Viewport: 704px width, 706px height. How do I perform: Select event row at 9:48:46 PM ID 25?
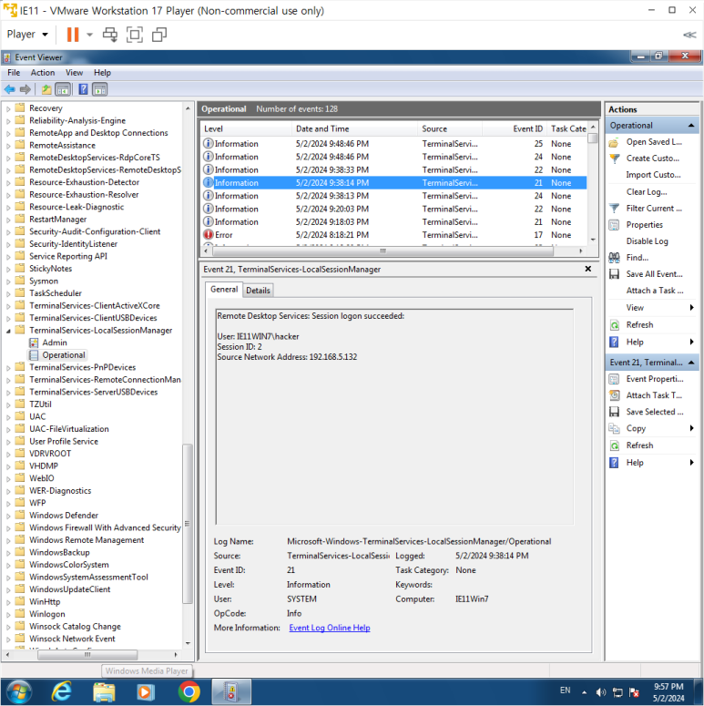(x=393, y=144)
